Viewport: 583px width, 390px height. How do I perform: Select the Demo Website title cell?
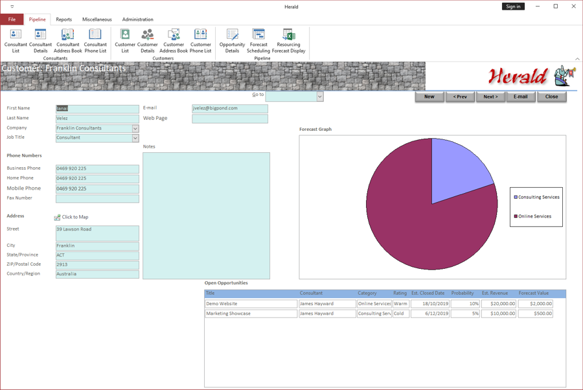[251, 304]
